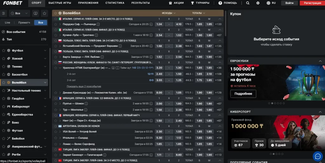Open the Тоталы column dropdown

[x=198, y=13]
